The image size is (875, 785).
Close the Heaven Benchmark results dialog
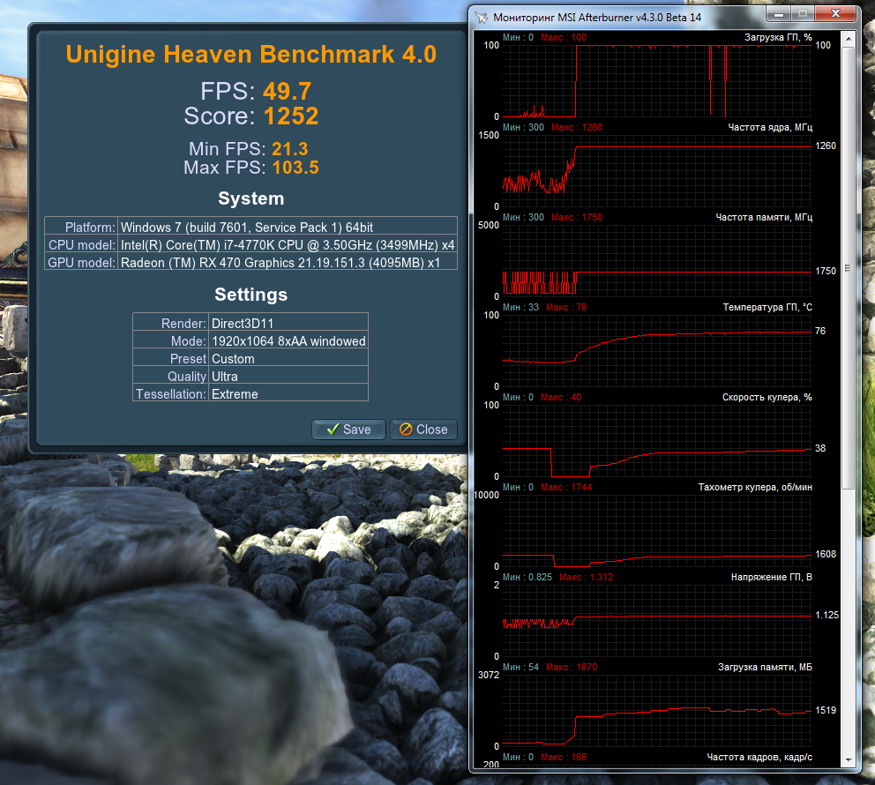click(424, 430)
